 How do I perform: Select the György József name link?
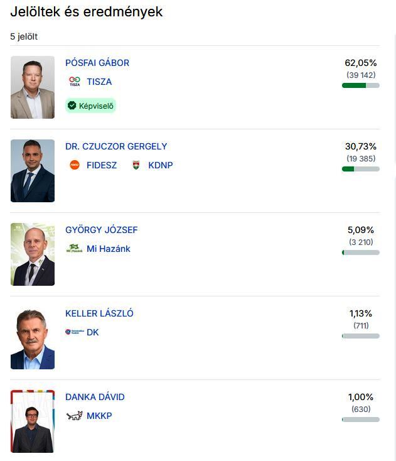pyautogui.click(x=101, y=230)
